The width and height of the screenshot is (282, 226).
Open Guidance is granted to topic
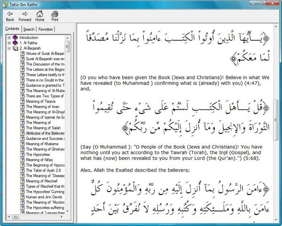point(45,86)
